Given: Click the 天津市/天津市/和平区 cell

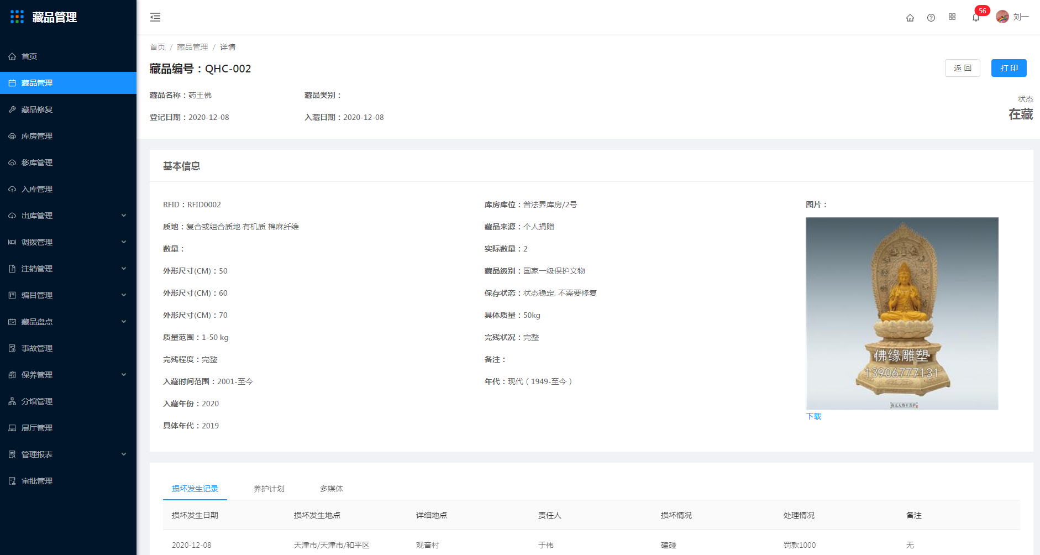Looking at the screenshot, I should 332,545.
